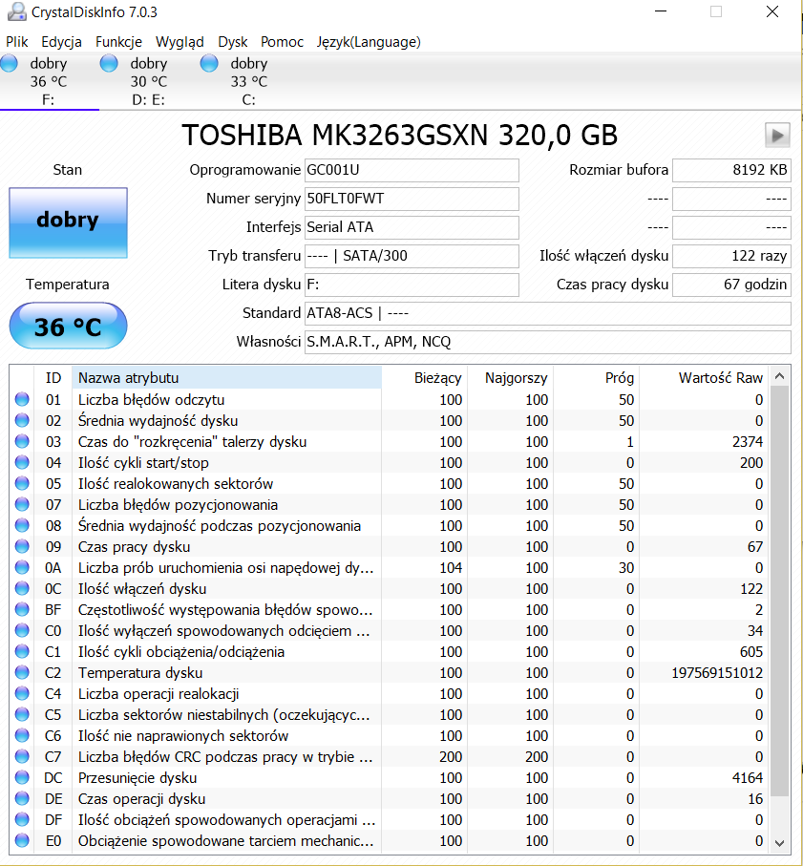Click the blue 'dobry' health status button
This screenshot has width=803, height=866.
(x=68, y=222)
